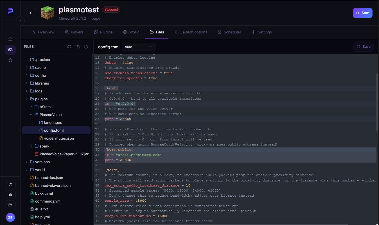Switch to the Players tab
The height and width of the screenshot is (225, 379).
[74, 32]
